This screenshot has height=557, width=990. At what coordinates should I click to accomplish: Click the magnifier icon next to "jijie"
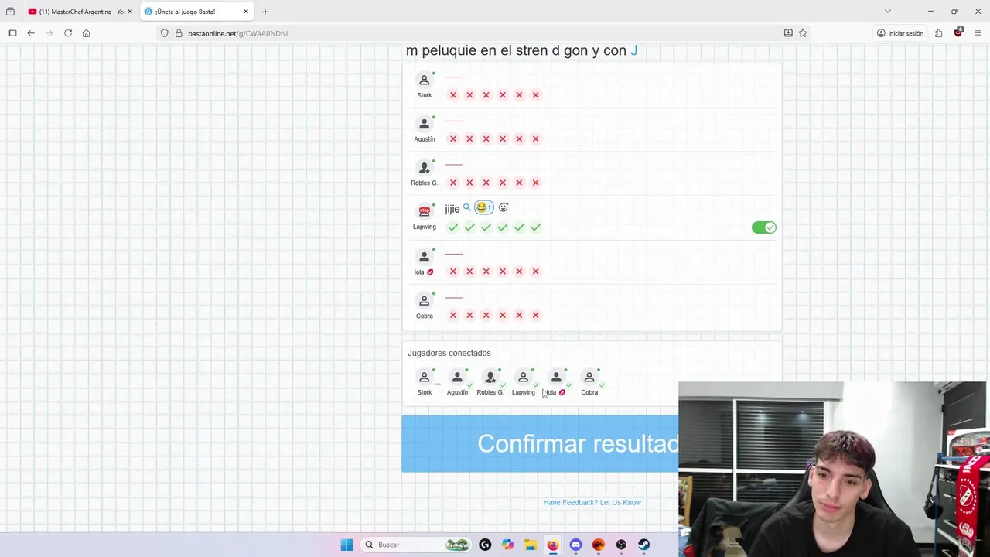(466, 207)
